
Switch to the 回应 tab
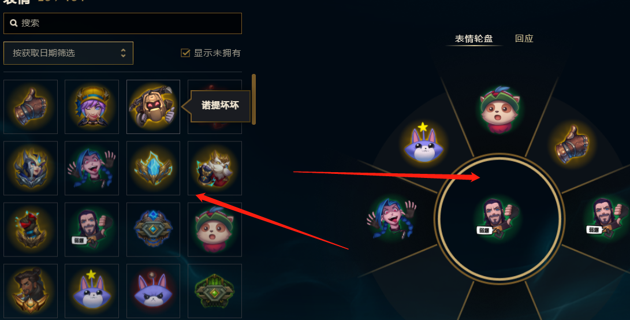click(x=524, y=39)
